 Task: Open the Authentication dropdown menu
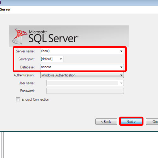pyautogui.click(x=82, y=75)
